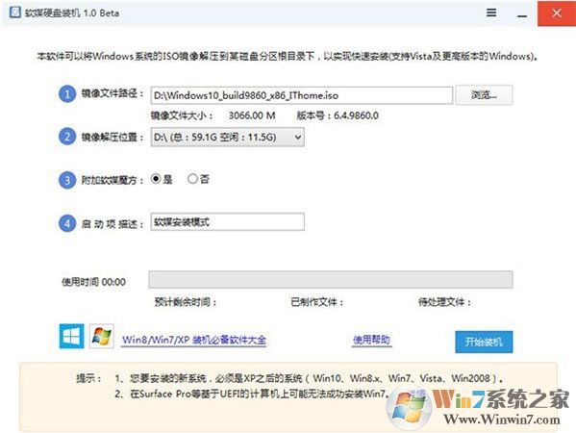The width and height of the screenshot is (576, 433).
Task: Select the 是 radio button
Action: coord(156,179)
